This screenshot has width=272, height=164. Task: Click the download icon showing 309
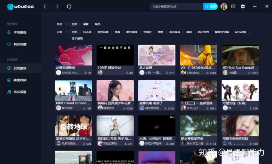(x=251, y=108)
